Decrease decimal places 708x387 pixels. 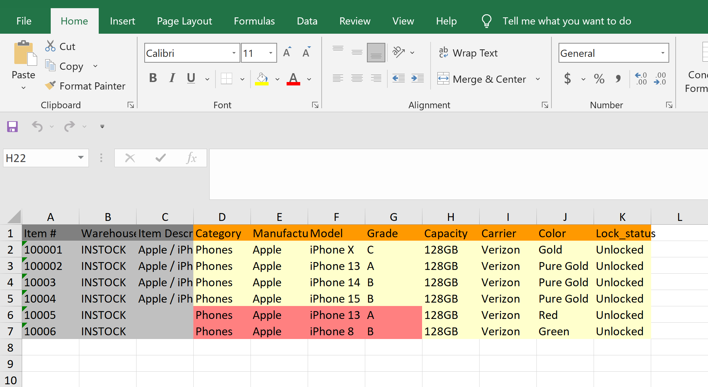click(660, 79)
